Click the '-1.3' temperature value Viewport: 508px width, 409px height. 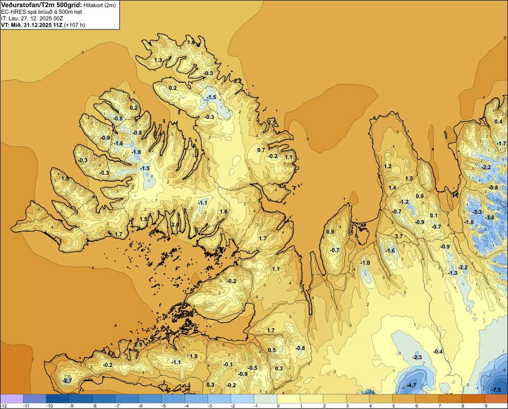click(x=453, y=273)
